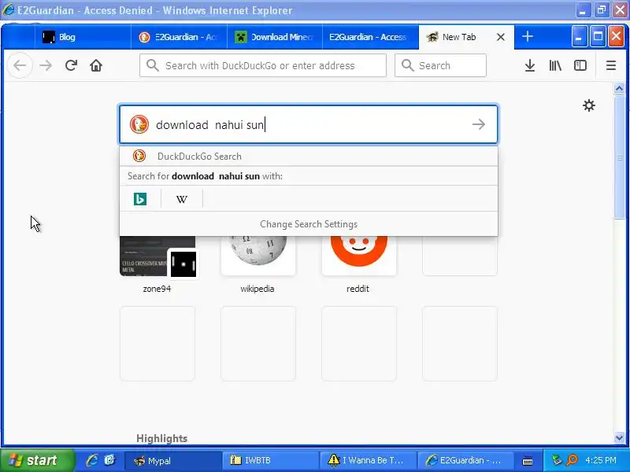The width and height of the screenshot is (630, 472).
Task: Click the Internet Explorer title bar icon
Action: click(9, 9)
